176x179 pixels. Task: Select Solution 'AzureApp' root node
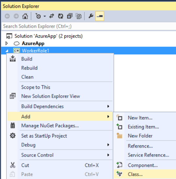coord(49,36)
